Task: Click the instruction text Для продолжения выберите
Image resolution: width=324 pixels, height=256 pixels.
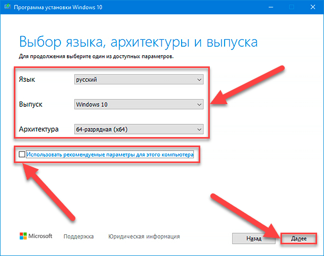Action: click(x=96, y=56)
